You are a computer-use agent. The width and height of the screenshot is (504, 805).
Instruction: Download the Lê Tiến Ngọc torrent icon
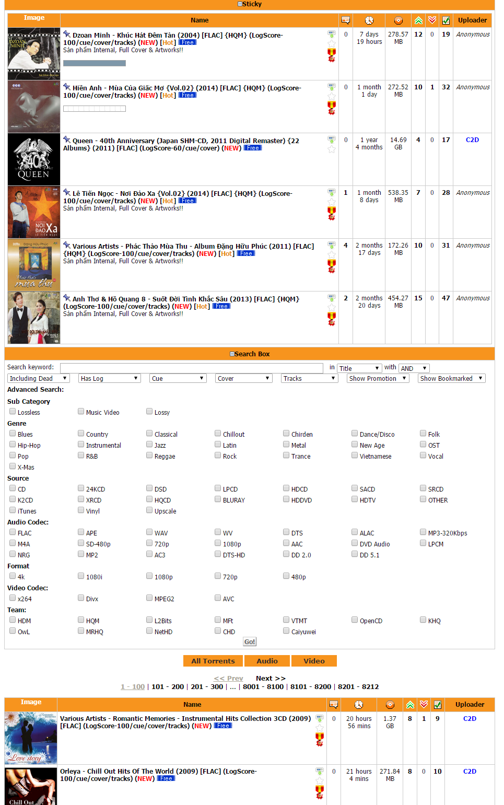coord(332,192)
